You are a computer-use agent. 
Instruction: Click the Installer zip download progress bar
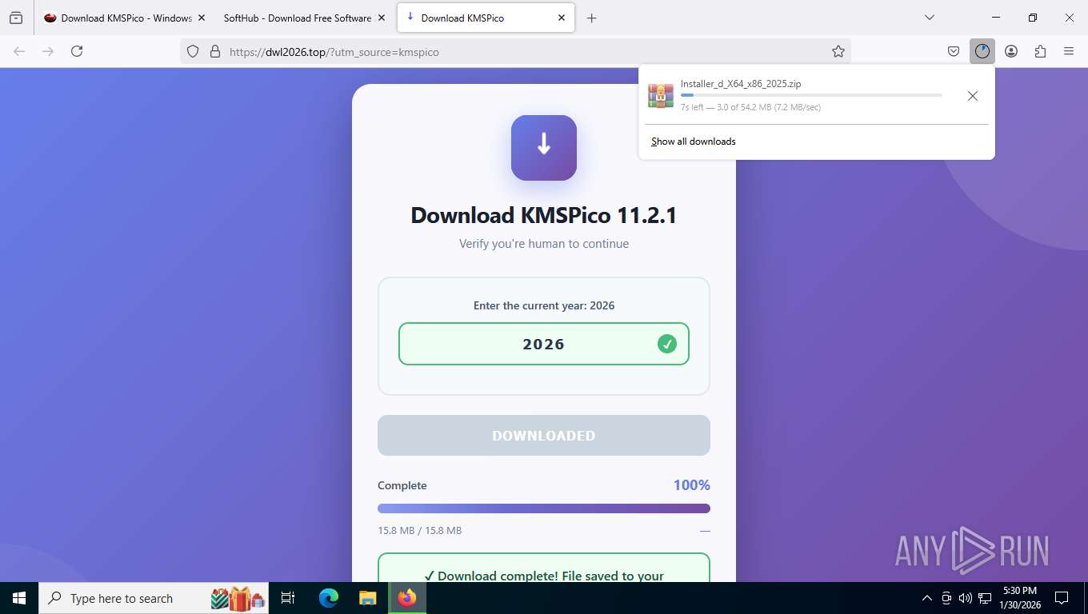[811, 95]
